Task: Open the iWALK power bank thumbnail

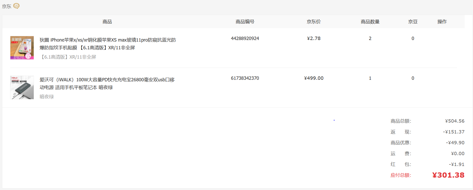Action: click(x=22, y=88)
